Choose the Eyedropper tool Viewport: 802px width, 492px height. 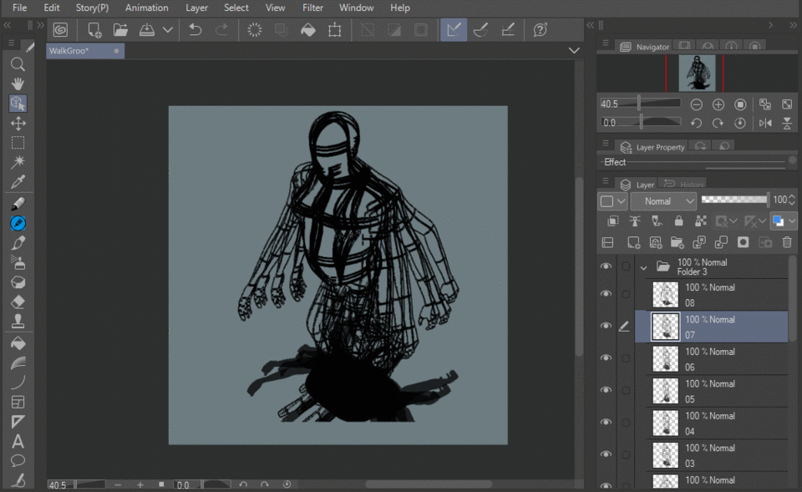coord(18,182)
